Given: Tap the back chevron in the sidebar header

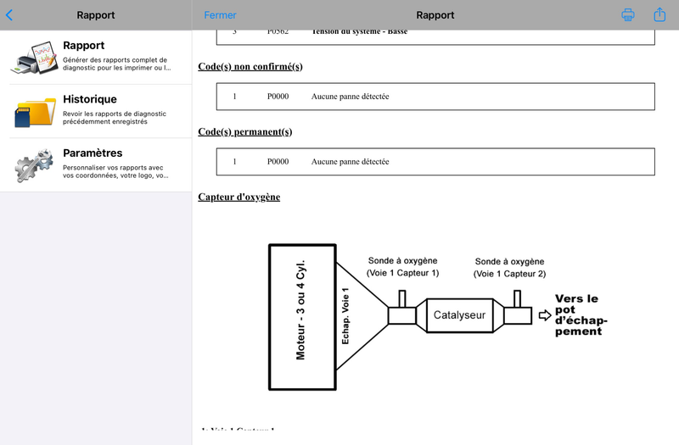Looking at the screenshot, I should pos(9,14).
